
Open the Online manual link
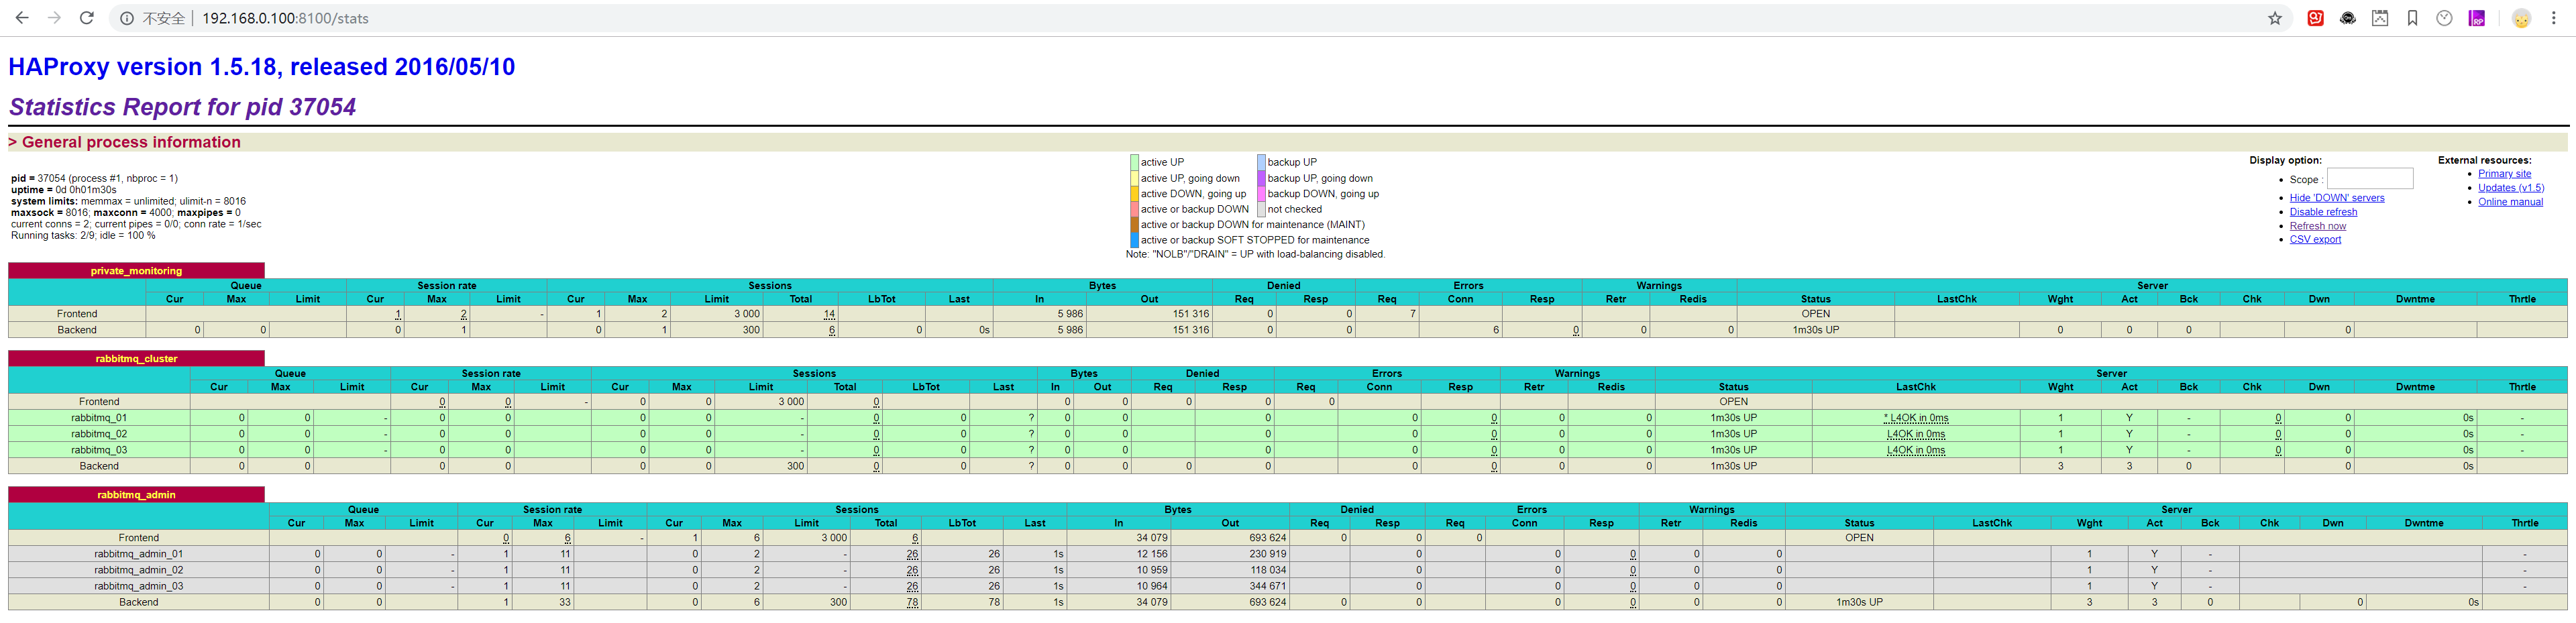2510,202
